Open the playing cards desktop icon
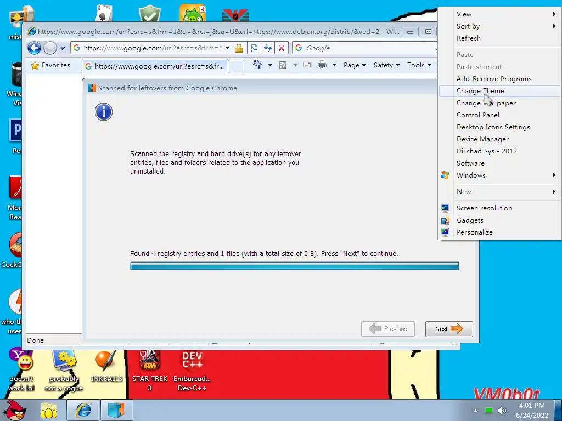This screenshot has height=421, width=562. (104, 14)
